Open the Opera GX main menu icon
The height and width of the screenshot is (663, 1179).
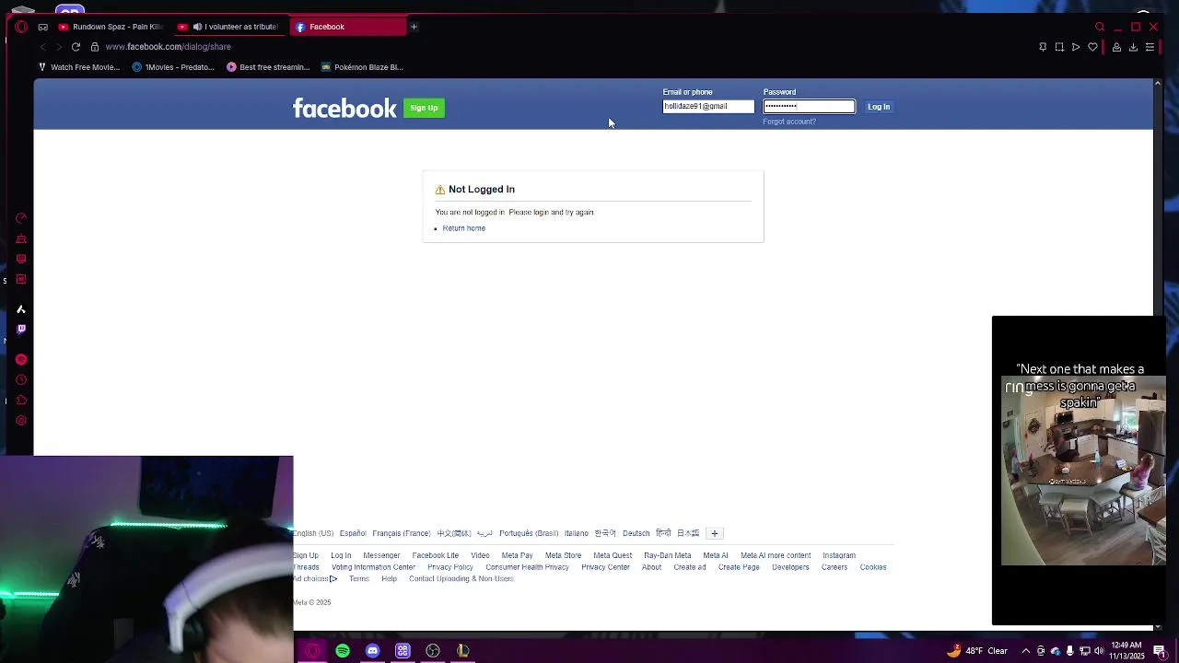(21, 27)
